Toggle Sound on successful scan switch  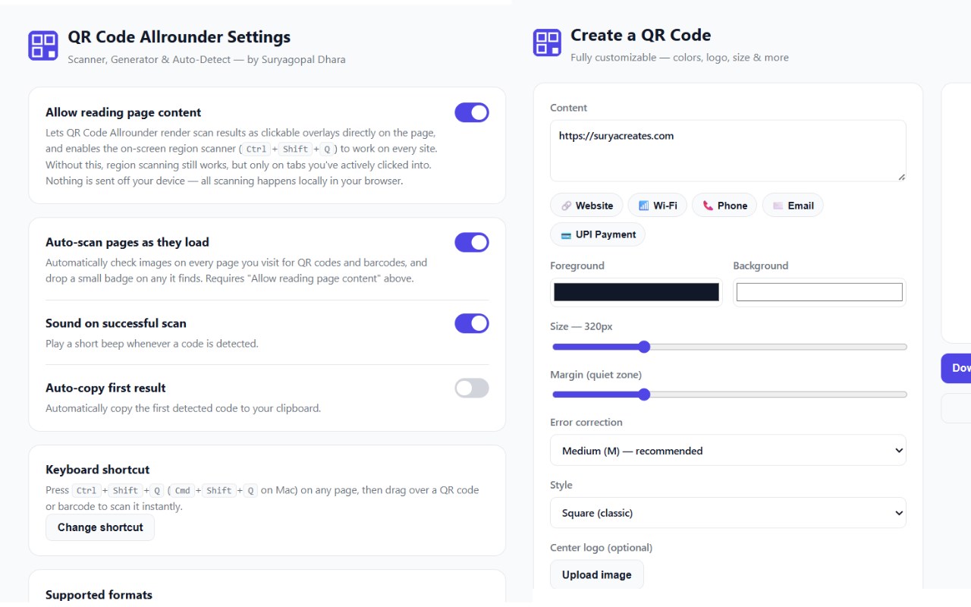(472, 323)
